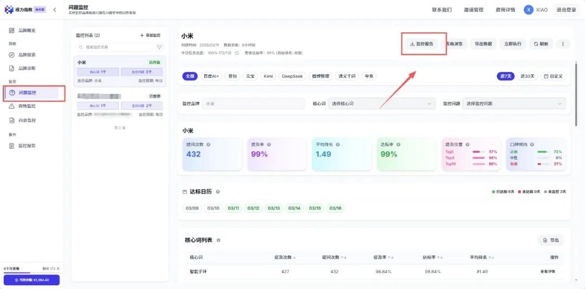Click 添加监控 to add a monitor
585x289 pixels.
151,35
